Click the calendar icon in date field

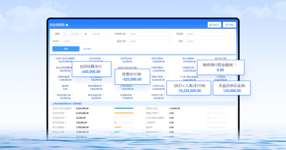pyautogui.click(x=65, y=34)
